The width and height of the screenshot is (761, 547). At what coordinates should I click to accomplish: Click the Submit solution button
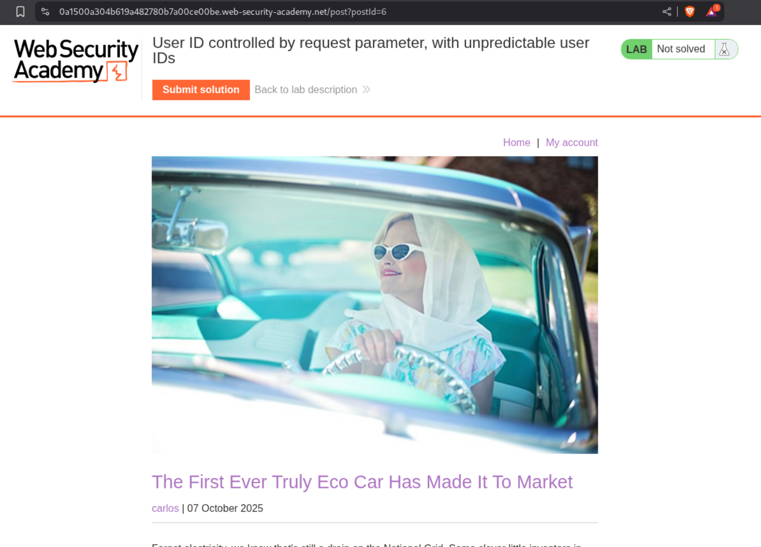point(201,90)
